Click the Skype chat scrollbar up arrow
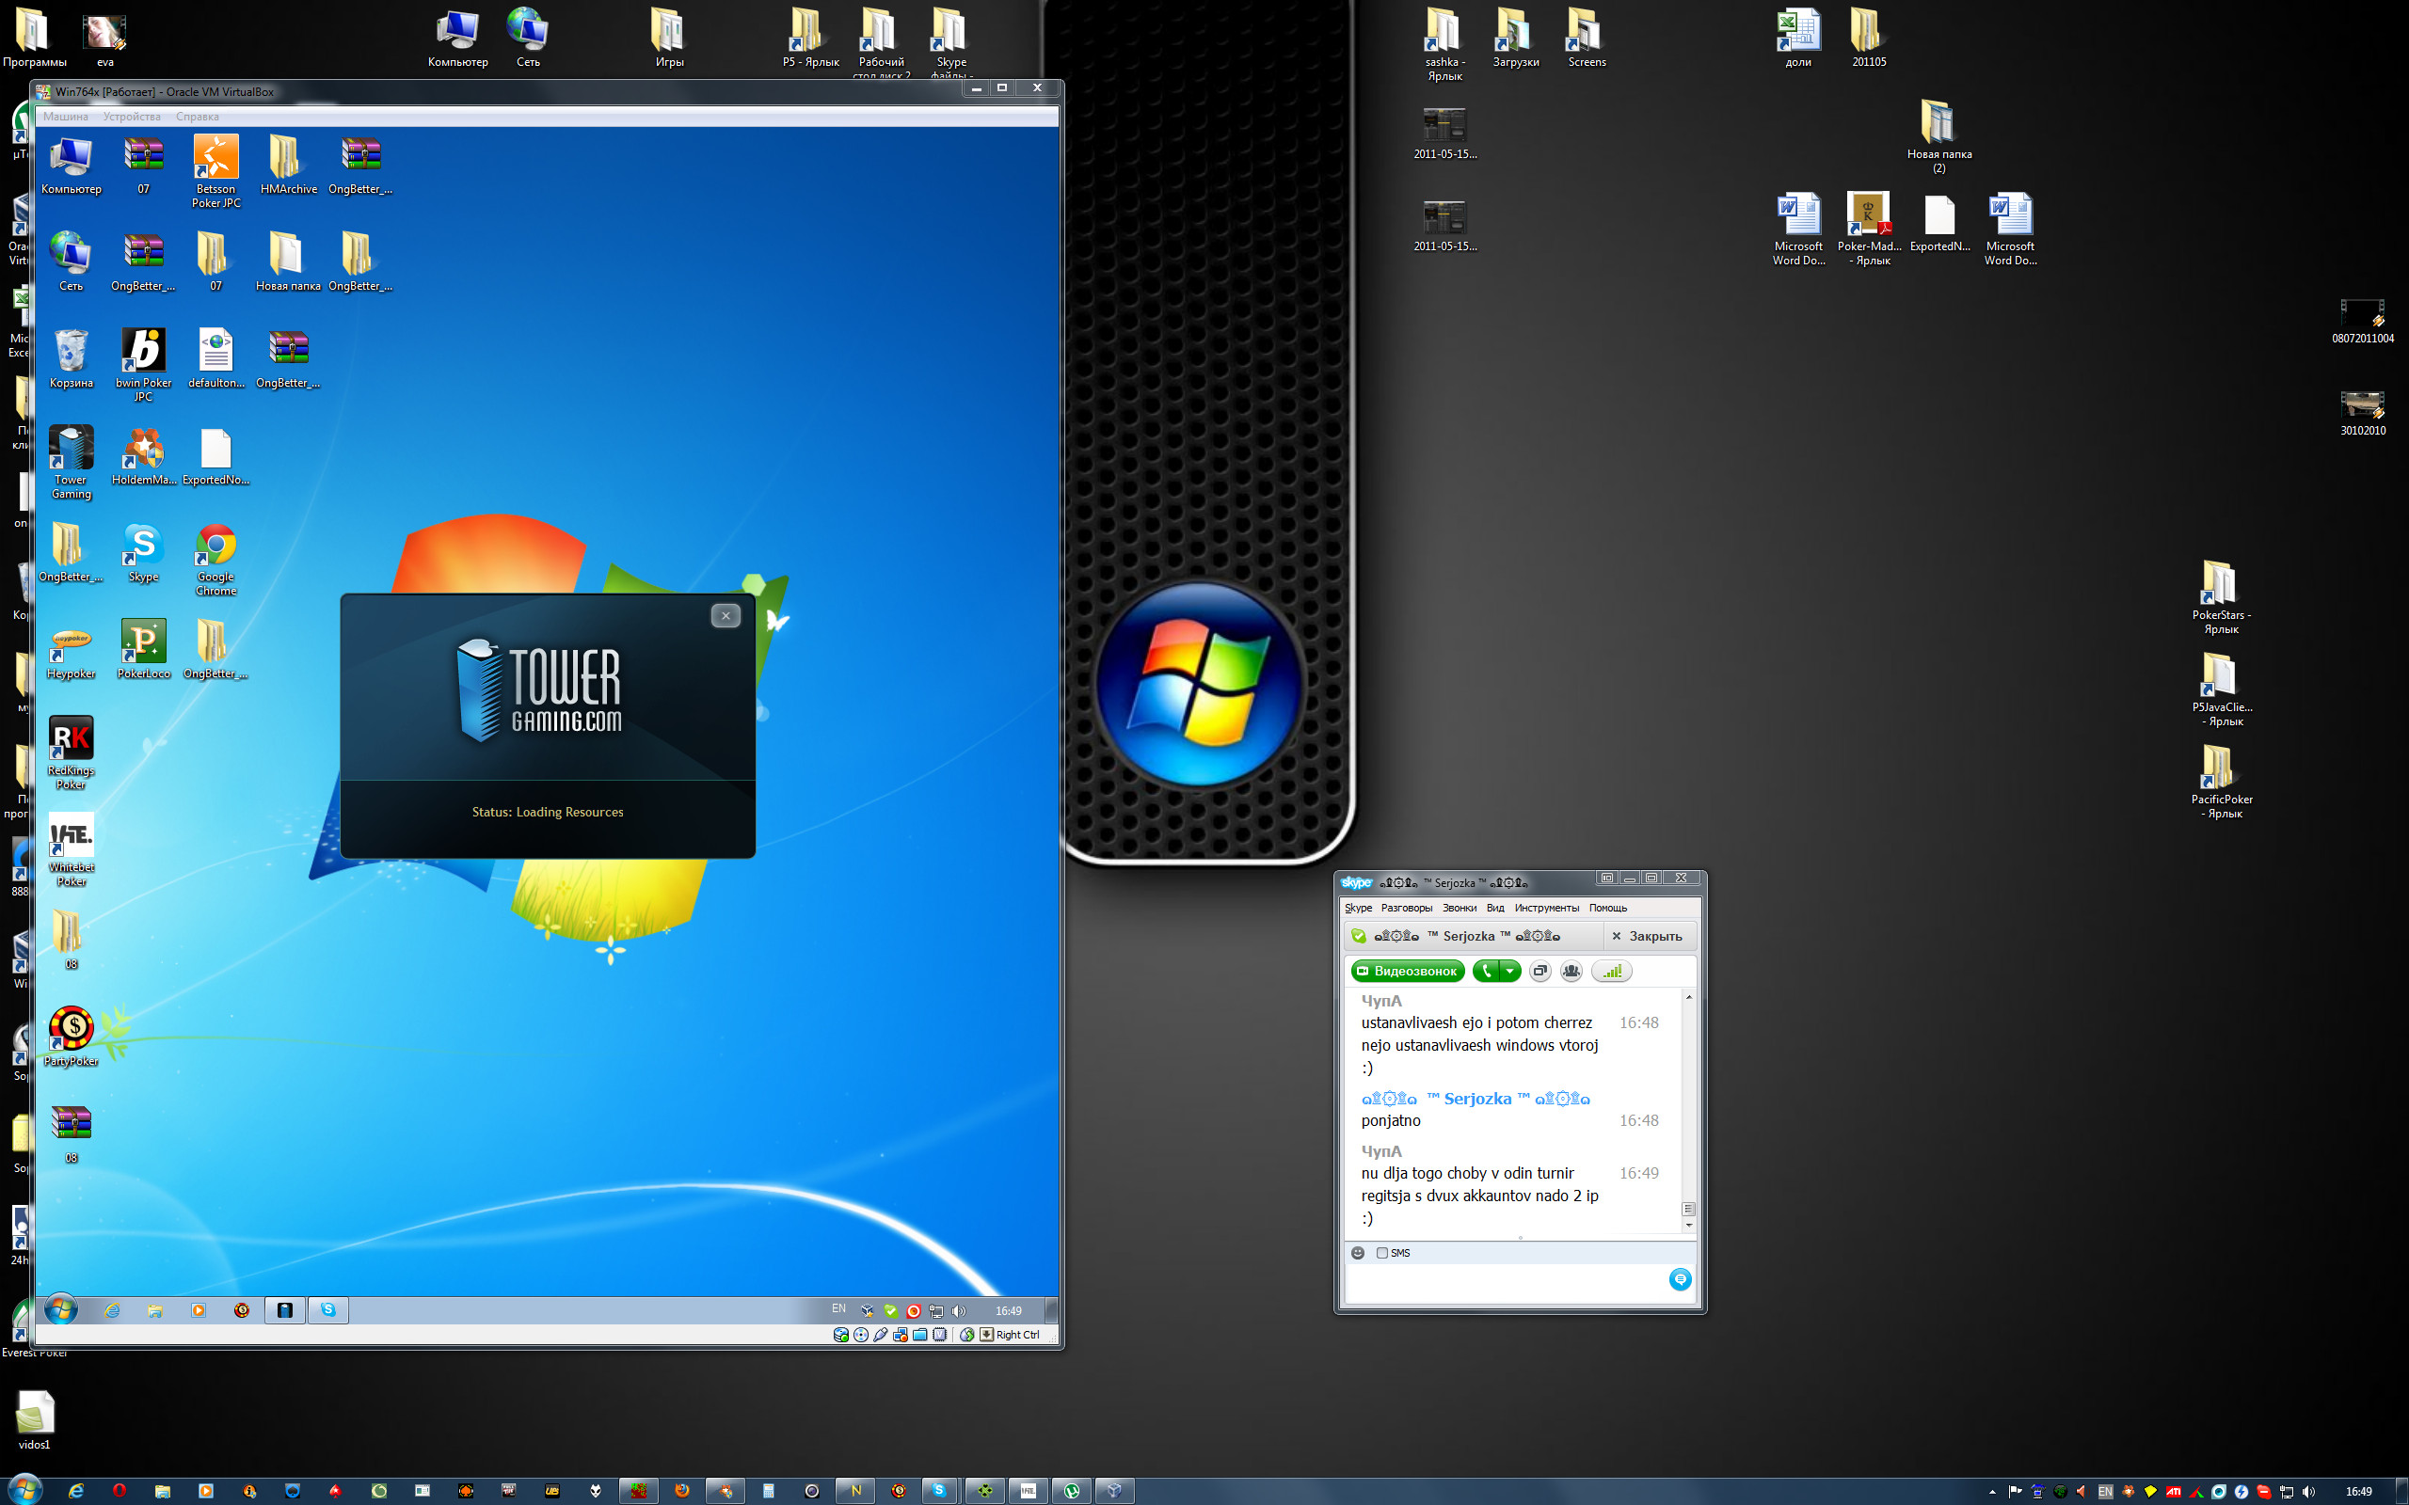This screenshot has width=2409, height=1505. [x=1688, y=997]
